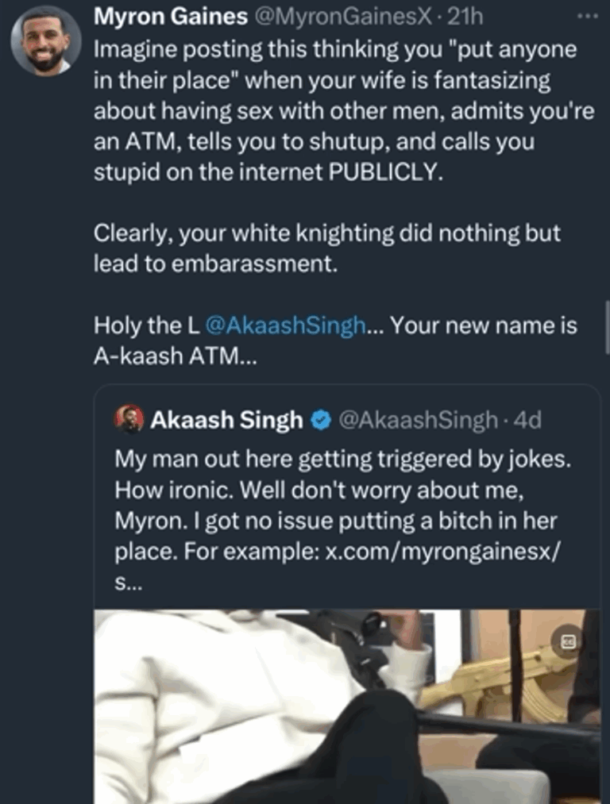Image resolution: width=610 pixels, height=804 pixels.
Task: Click Myron Gaines' profile avatar
Action: 45,40
